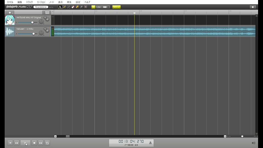This screenshot has width=263, height=148.
Task: Mute the HATSUNE MIKU NT Original track
Action: (x=47, y=19)
